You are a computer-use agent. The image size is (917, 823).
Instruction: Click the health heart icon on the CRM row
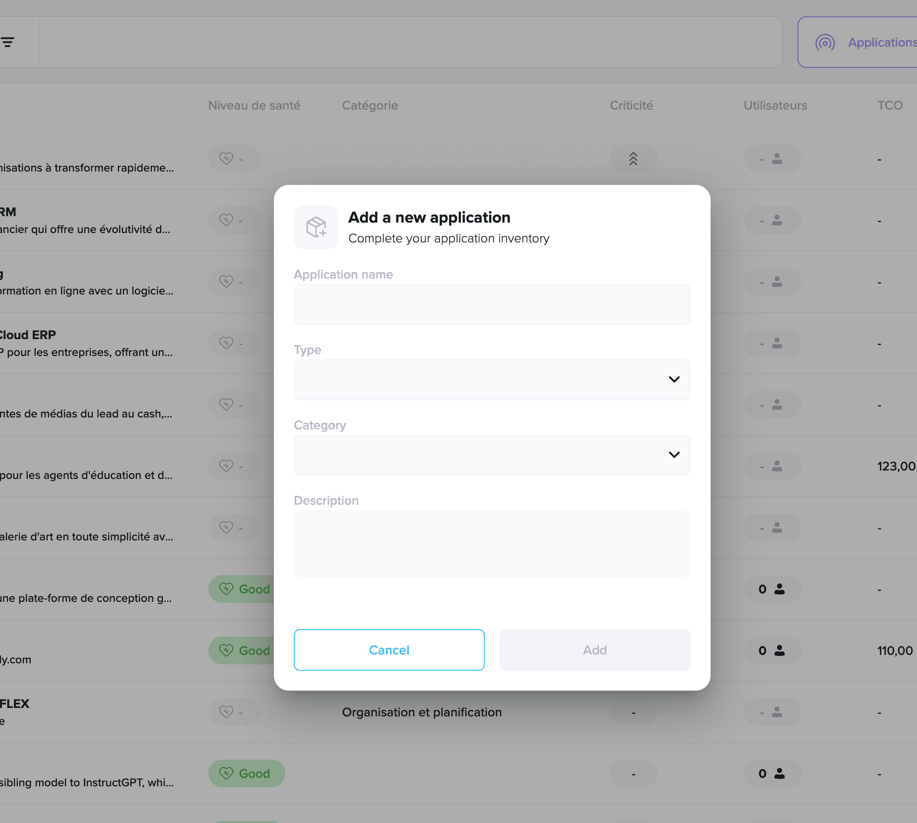tap(226, 220)
